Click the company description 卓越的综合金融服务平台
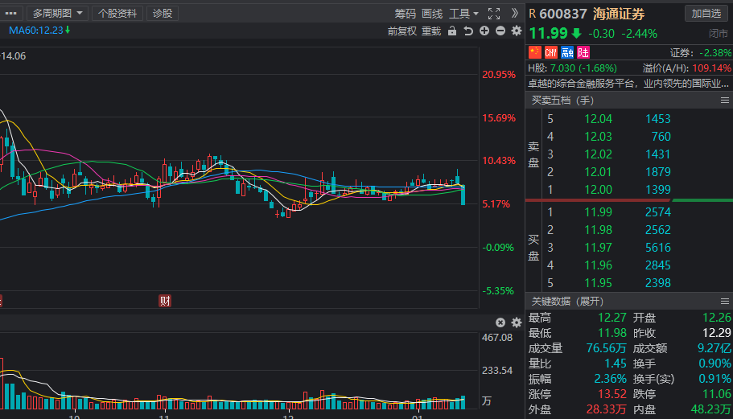The height and width of the screenshot is (419, 733). (628, 84)
